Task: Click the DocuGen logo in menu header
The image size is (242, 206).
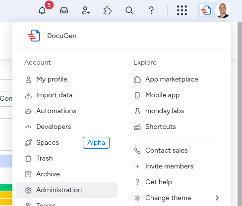Action: point(34,36)
